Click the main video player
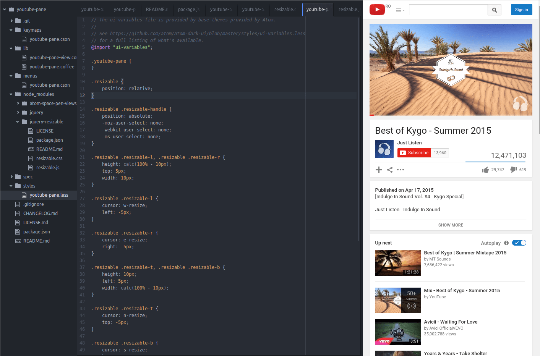Viewport: 540px width, 356px height. pos(451,70)
